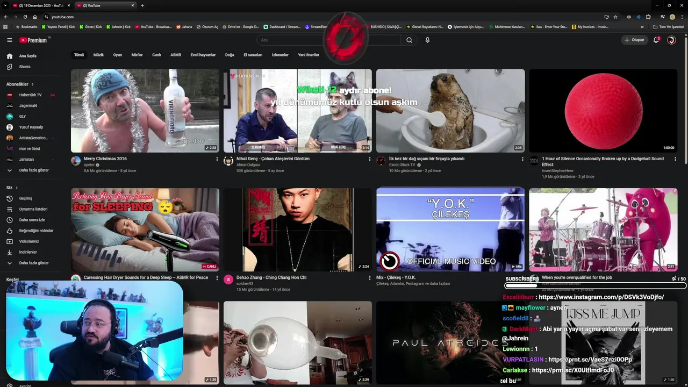Screen dimensions: 688x387
Task: Go to Ana Sayfa in sidebar
Action: (x=28, y=56)
